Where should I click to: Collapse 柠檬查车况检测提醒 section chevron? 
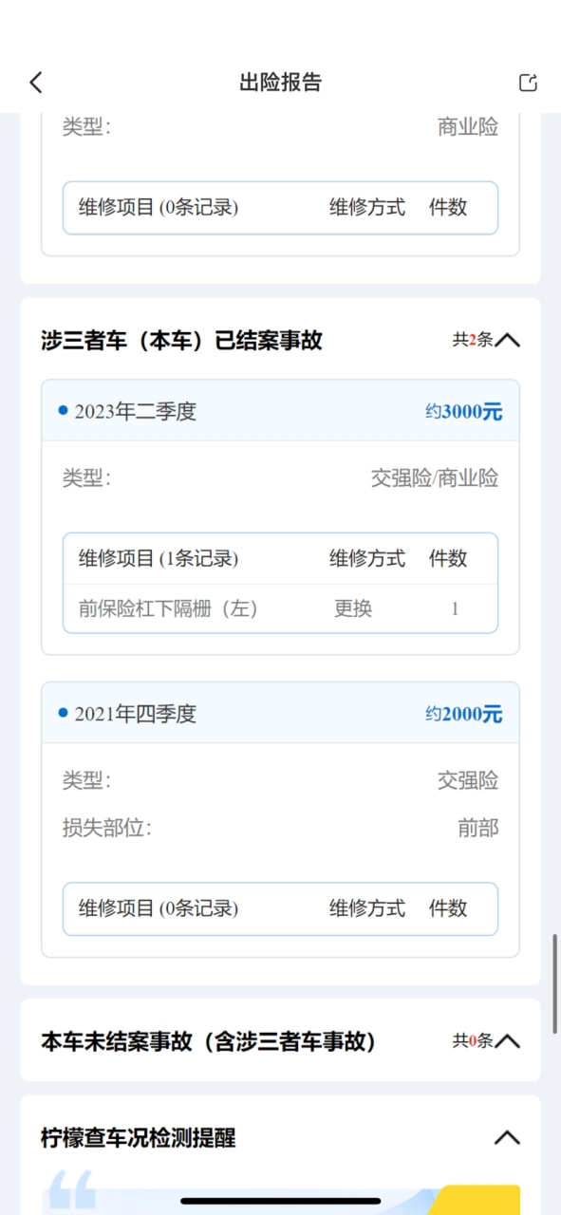(x=508, y=1137)
